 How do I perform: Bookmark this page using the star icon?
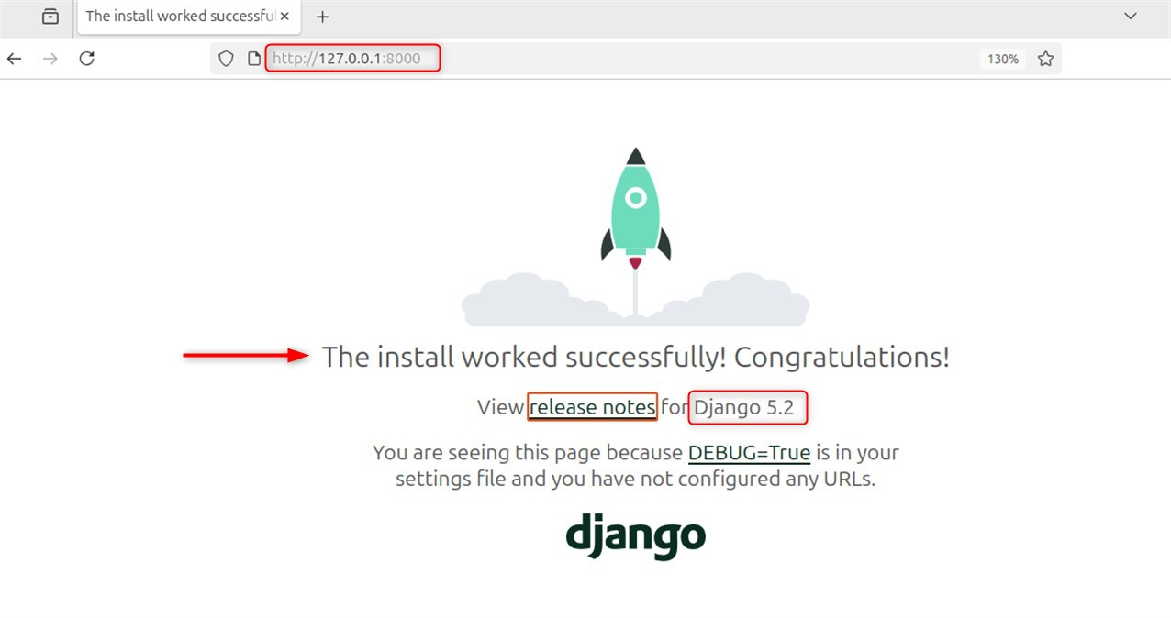tap(1045, 58)
